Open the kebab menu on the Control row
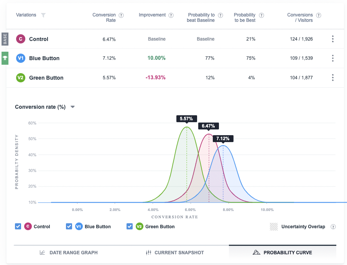The image size is (347, 265). click(x=333, y=39)
